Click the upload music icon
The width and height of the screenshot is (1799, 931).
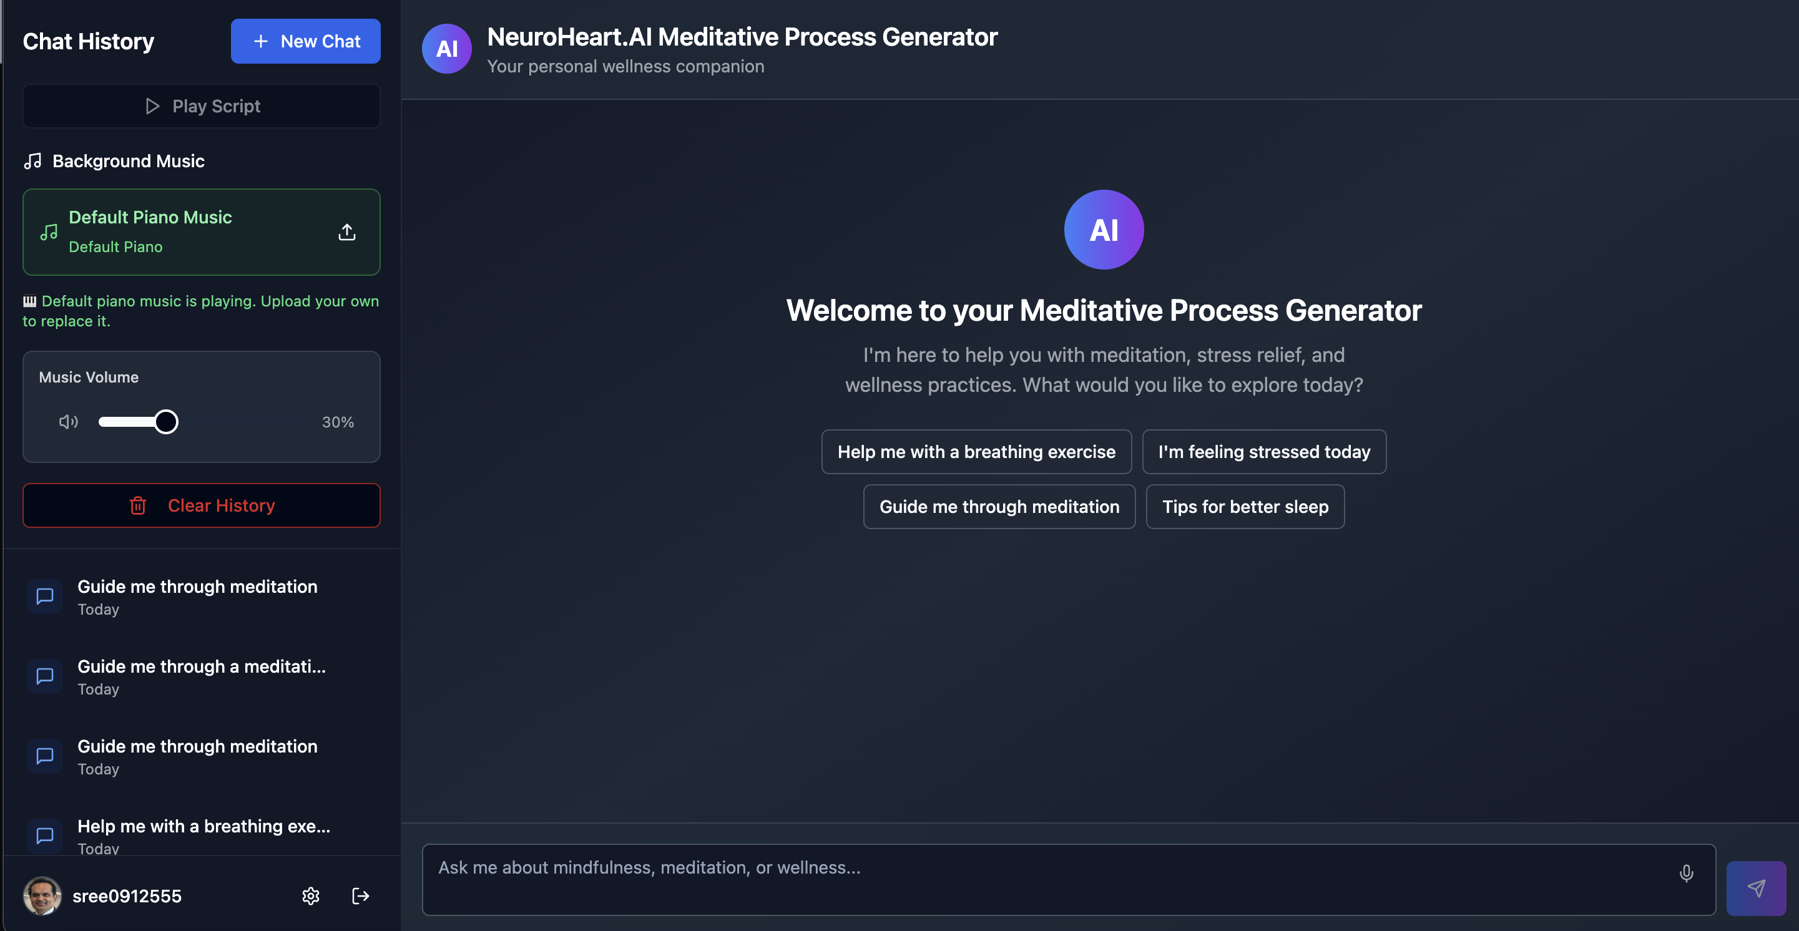tap(347, 232)
